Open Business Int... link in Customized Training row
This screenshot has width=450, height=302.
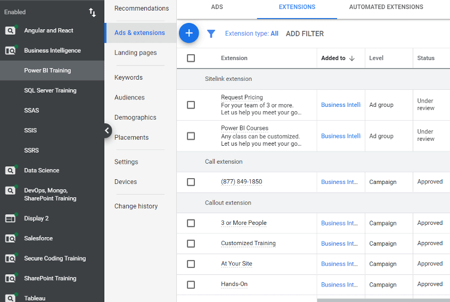[x=339, y=244]
